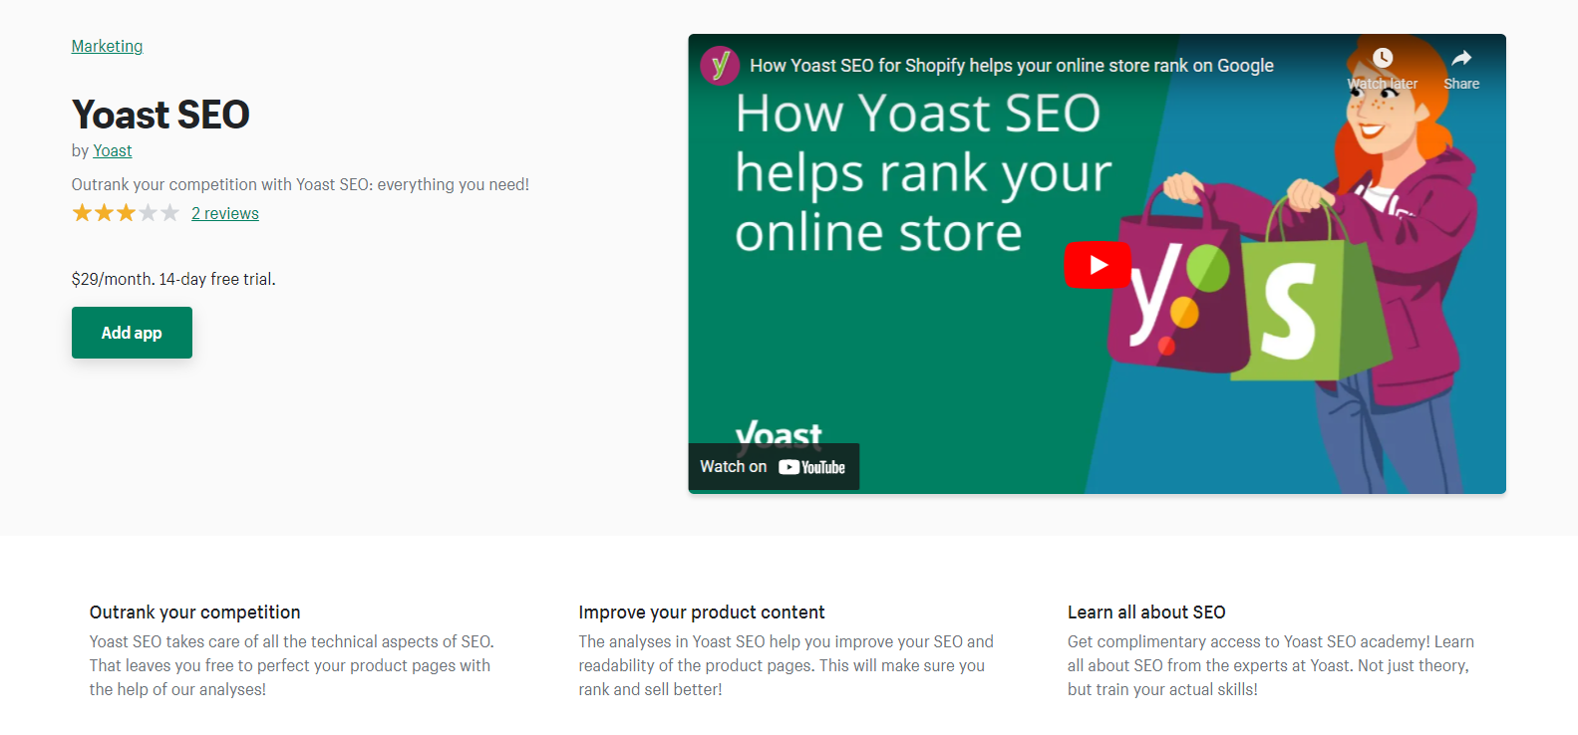Select the Learn all about SEO heading
Screen dimensions: 1578x735
click(x=1146, y=612)
